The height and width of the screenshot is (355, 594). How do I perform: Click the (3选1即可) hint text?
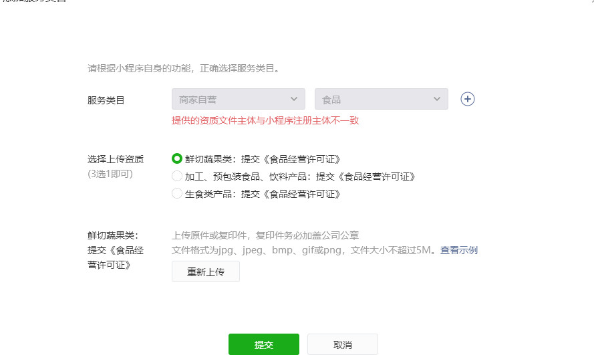tap(110, 174)
